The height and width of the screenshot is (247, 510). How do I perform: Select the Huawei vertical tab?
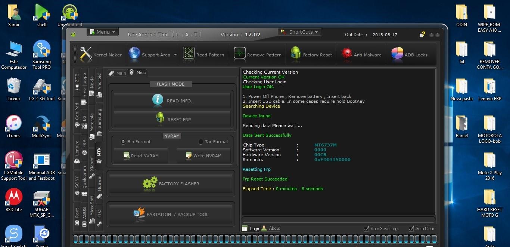click(x=99, y=187)
